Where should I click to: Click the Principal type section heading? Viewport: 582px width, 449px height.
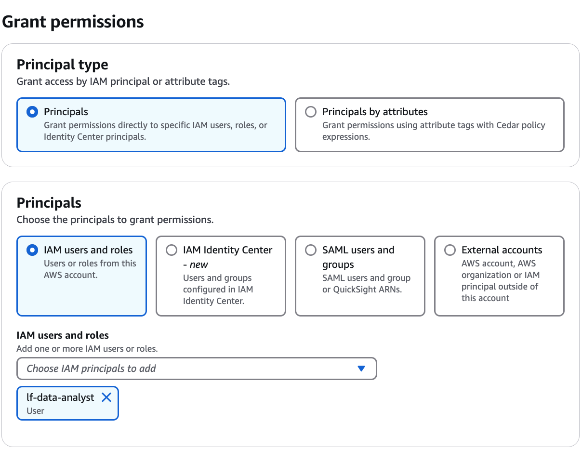pyautogui.click(x=62, y=65)
